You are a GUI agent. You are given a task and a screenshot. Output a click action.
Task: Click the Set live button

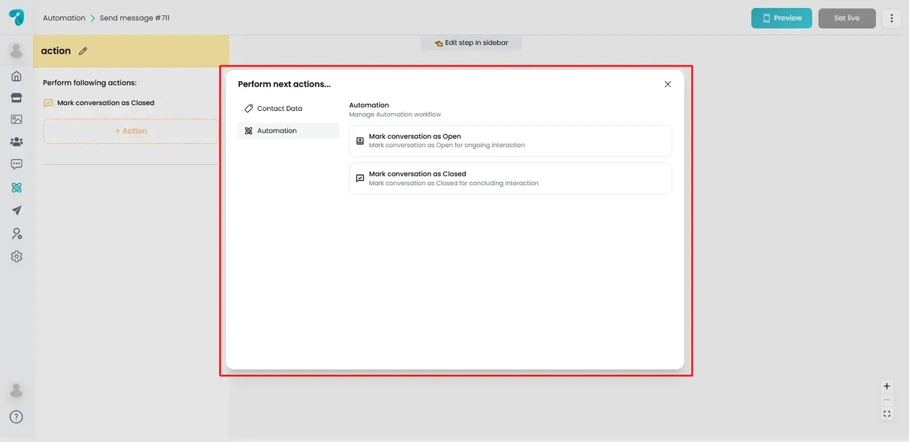pyautogui.click(x=846, y=18)
